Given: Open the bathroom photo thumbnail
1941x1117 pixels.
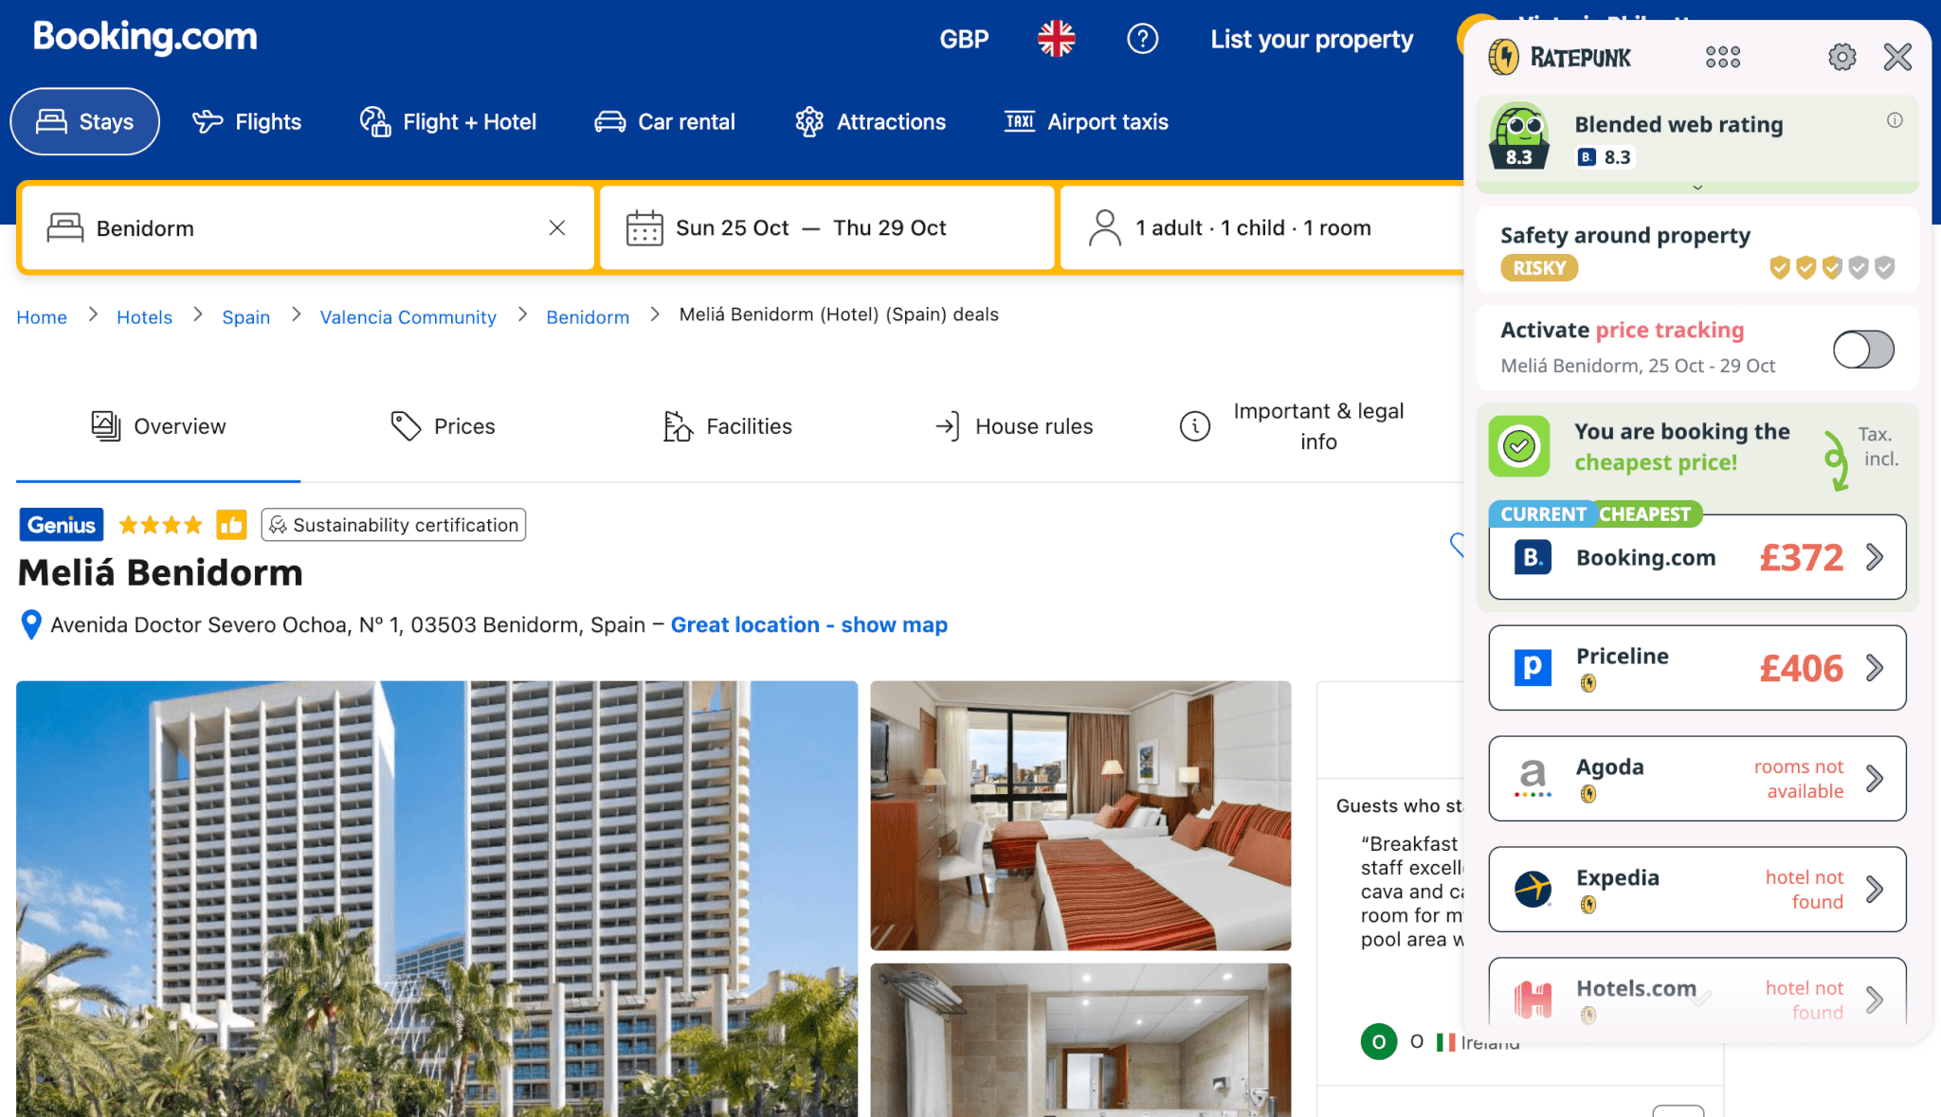Looking at the screenshot, I should click(1080, 1040).
